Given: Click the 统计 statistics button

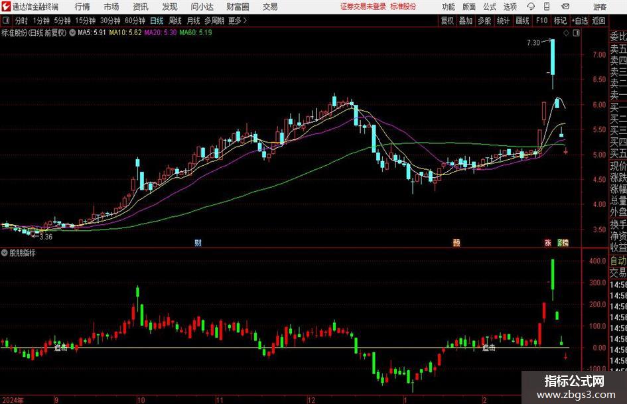Looking at the screenshot, I should tap(503, 21).
